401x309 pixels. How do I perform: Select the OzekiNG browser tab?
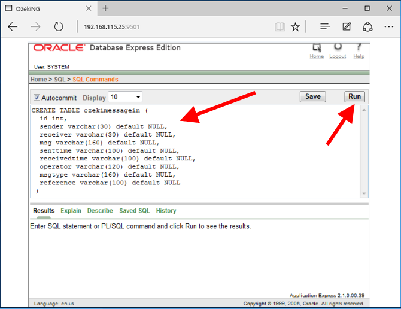48,9
